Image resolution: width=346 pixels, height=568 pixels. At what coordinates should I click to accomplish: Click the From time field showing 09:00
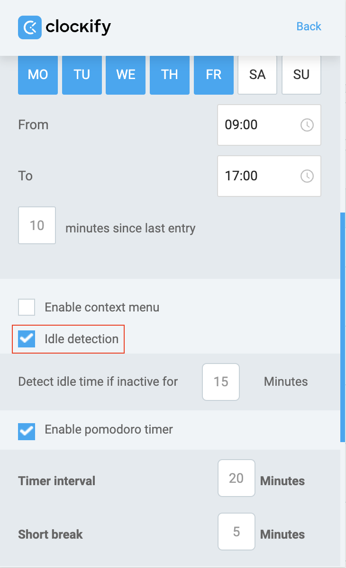point(258,125)
